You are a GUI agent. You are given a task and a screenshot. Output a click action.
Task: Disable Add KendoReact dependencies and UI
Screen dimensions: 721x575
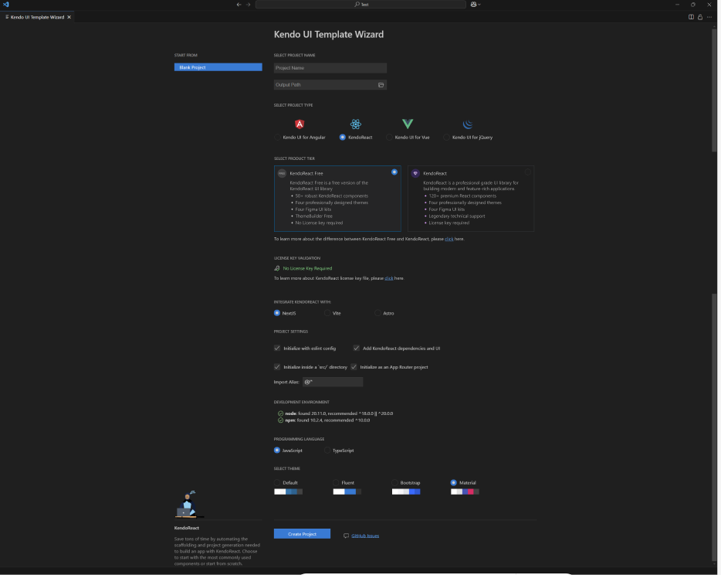point(355,348)
